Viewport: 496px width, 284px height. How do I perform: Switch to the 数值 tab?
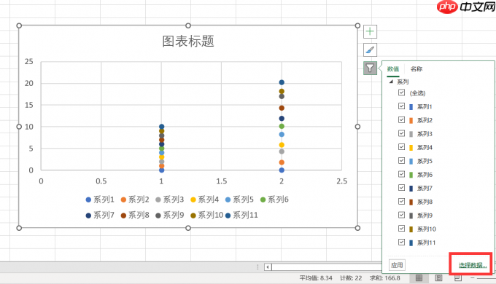tap(393, 69)
